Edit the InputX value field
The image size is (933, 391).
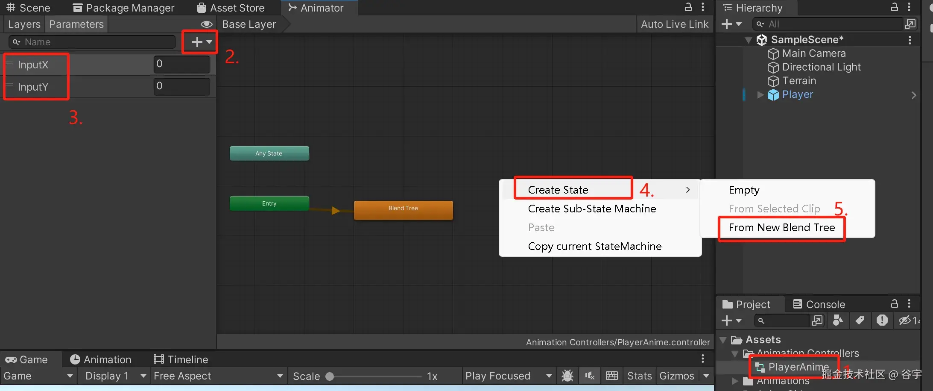(x=182, y=65)
